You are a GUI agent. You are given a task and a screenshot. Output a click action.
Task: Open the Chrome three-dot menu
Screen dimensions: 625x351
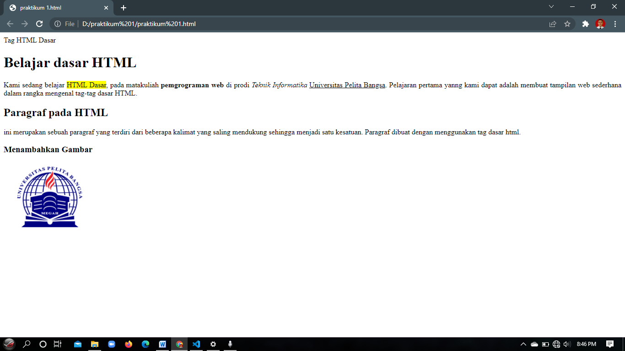615,24
